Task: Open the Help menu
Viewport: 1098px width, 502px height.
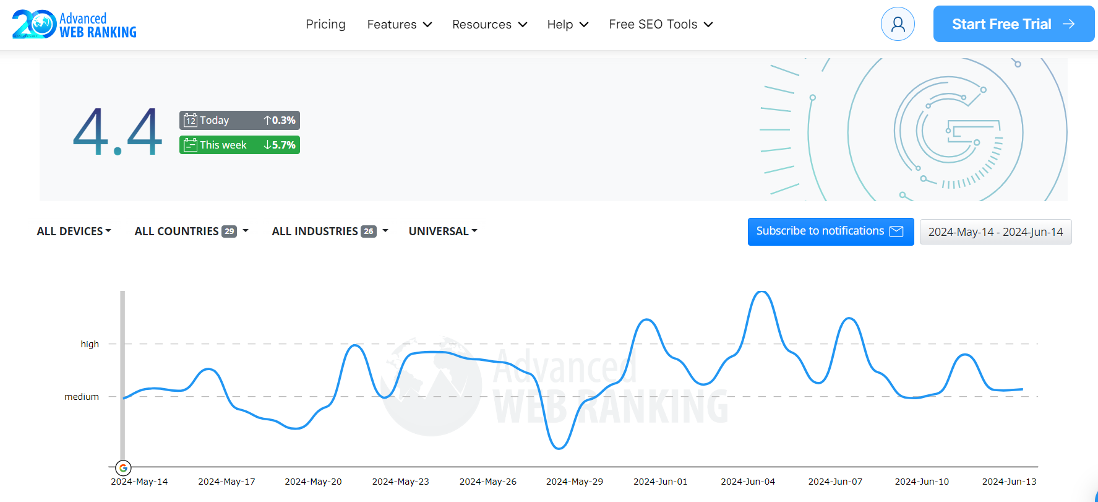Action: (x=567, y=24)
